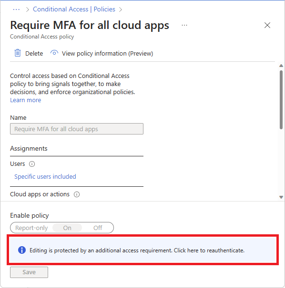
Task: Open Conditional Access | Policies breadcrumb
Action: click(74, 9)
